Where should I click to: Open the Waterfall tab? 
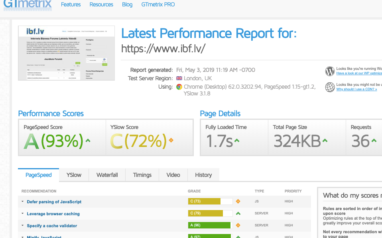coord(107,175)
